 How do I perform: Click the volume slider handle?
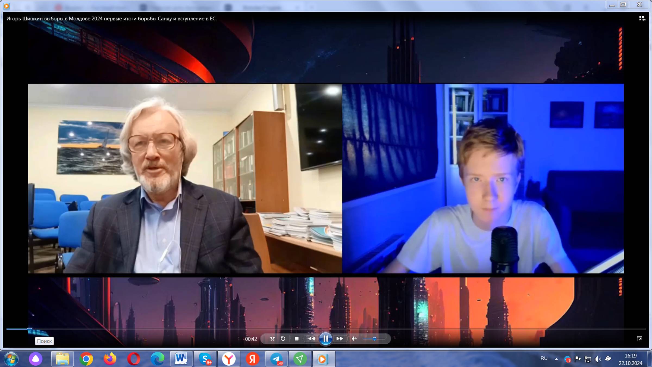coord(374,338)
